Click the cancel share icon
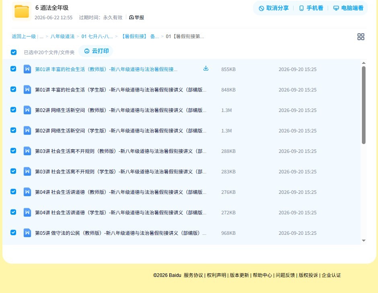 pos(261,8)
